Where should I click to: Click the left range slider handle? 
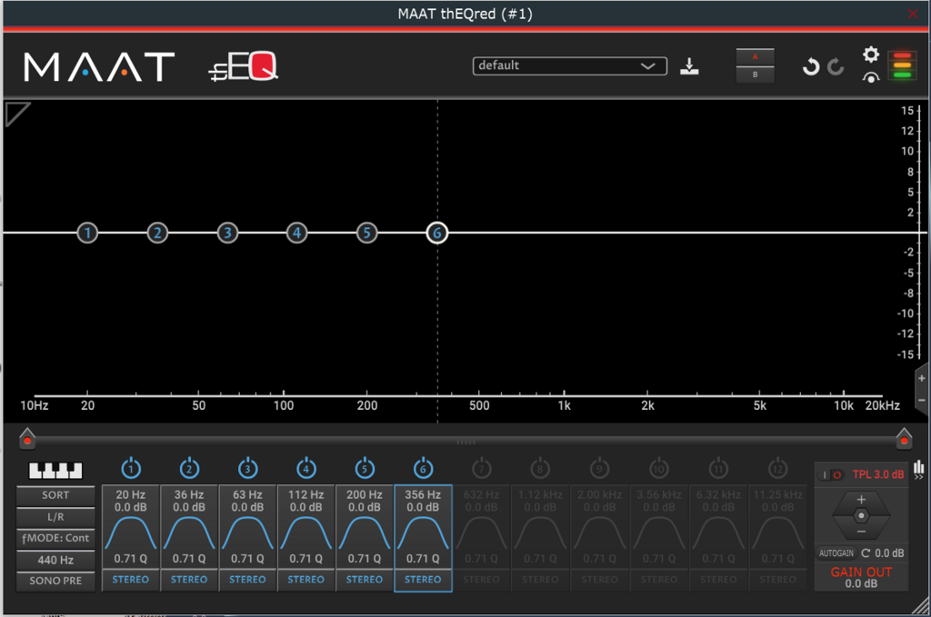pyautogui.click(x=26, y=439)
